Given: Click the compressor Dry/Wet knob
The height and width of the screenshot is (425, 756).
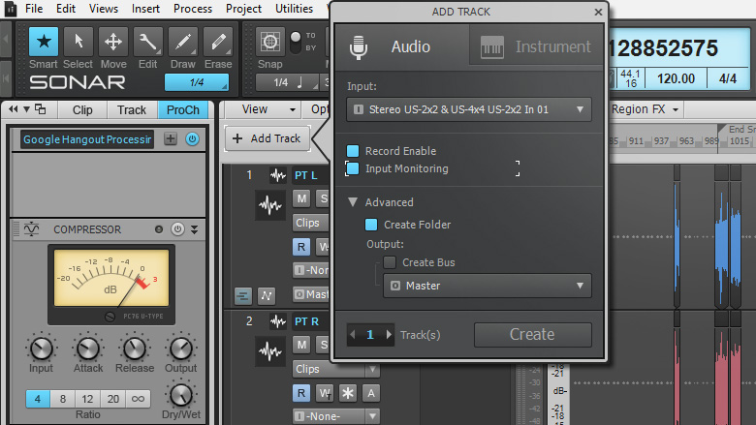Looking at the screenshot, I should coord(181,395).
